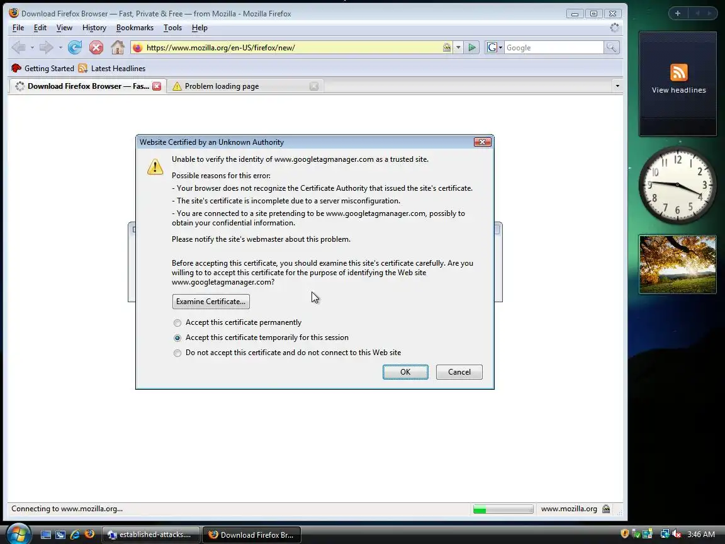Image resolution: width=725 pixels, height=544 pixels.
Task: Click the 3:46 AM system clock
Action: pyautogui.click(x=701, y=535)
